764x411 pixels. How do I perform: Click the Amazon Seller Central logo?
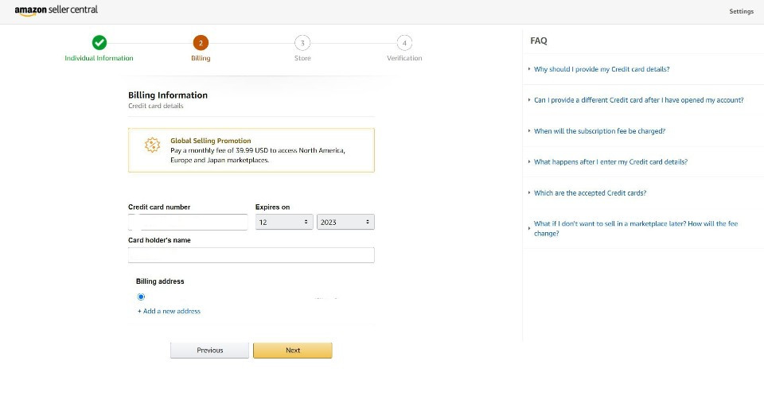click(x=56, y=10)
